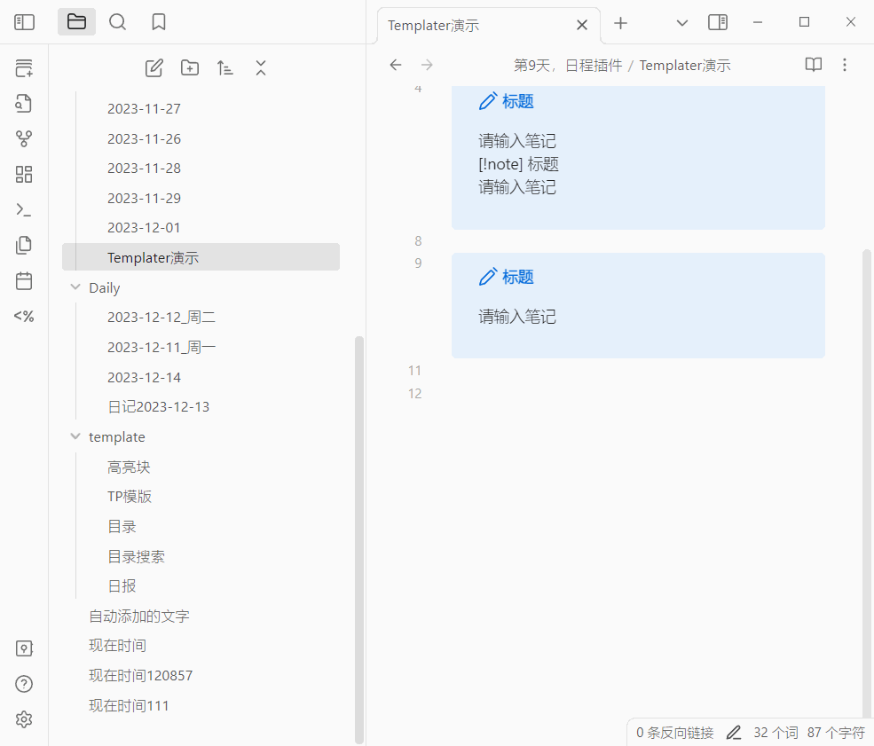Toggle the right sidebar
Image resolution: width=874 pixels, height=746 pixels.
coord(718,22)
